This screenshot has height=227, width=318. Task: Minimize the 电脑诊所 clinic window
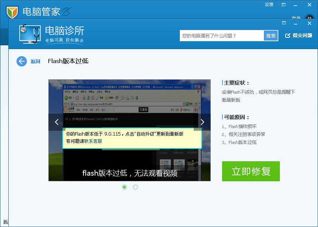295,23
